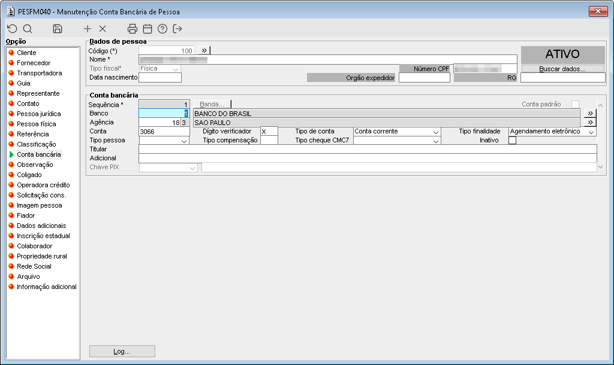Viewport: 614px width, 365px height.
Task: Click the printer toolbar icon
Action: pos(133,29)
